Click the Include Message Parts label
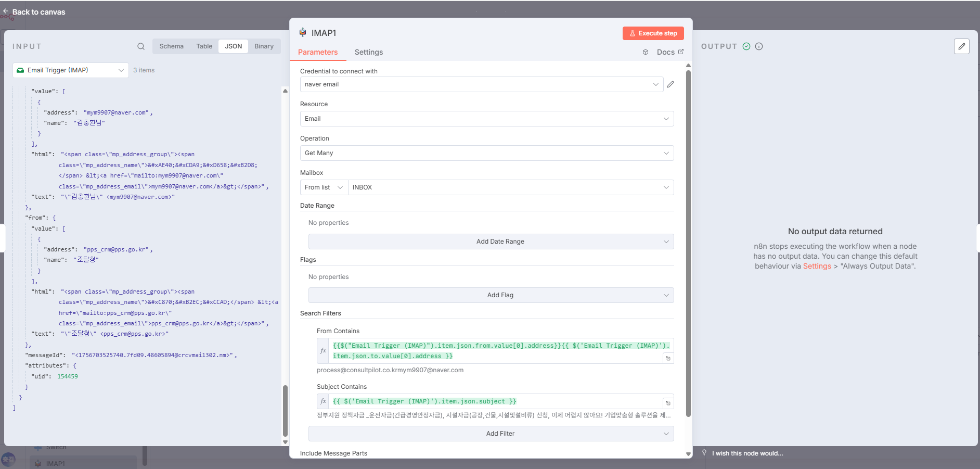 [333, 453]
